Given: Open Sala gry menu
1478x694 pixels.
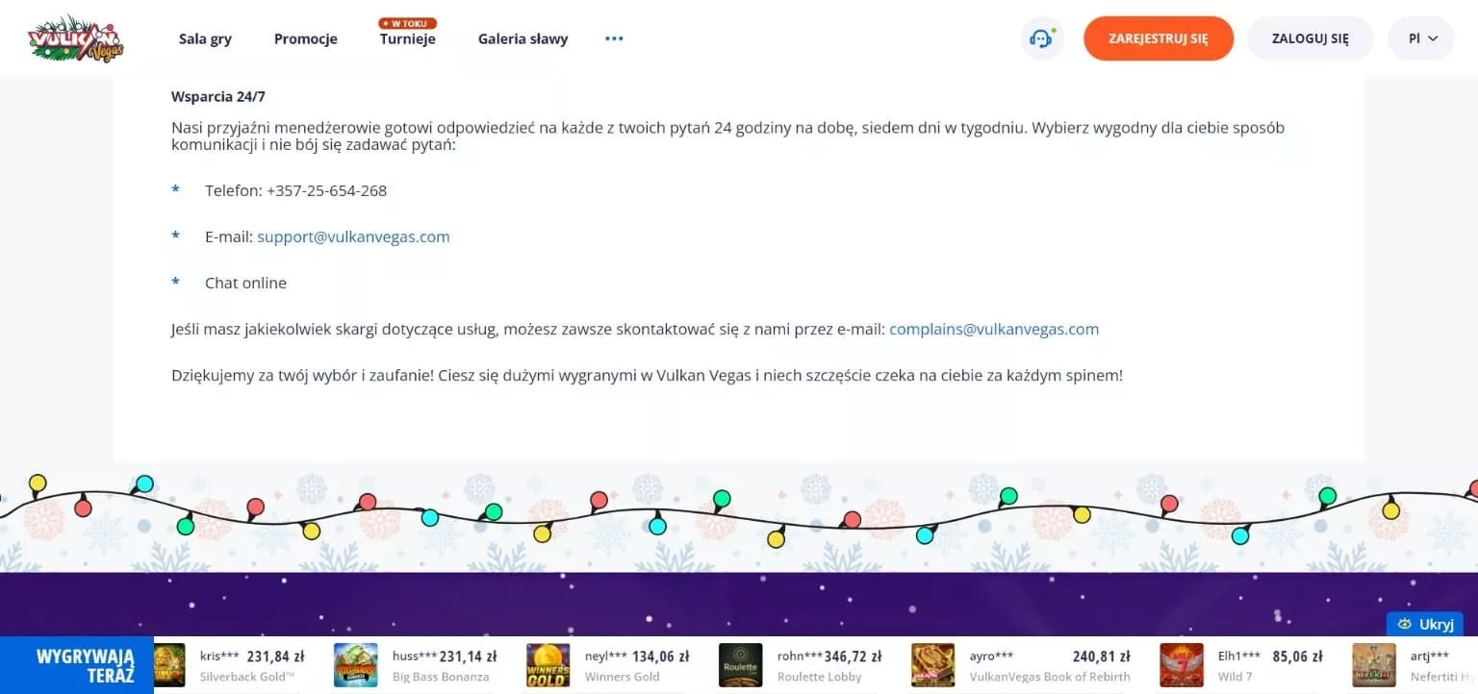Looking at the screenshot, I should coord(205,39).
